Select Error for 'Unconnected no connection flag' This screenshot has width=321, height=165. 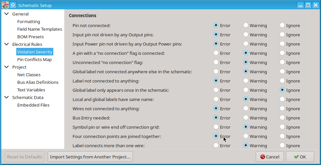[x=216, y=62]
